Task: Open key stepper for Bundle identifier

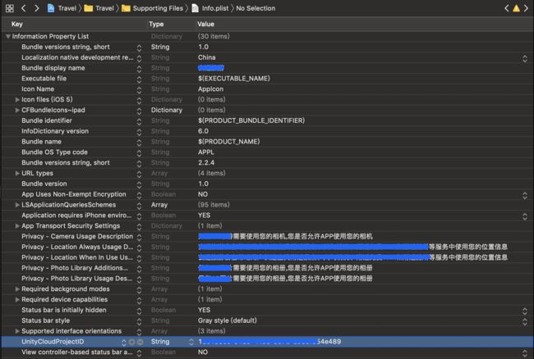Action: pos(139,121)
